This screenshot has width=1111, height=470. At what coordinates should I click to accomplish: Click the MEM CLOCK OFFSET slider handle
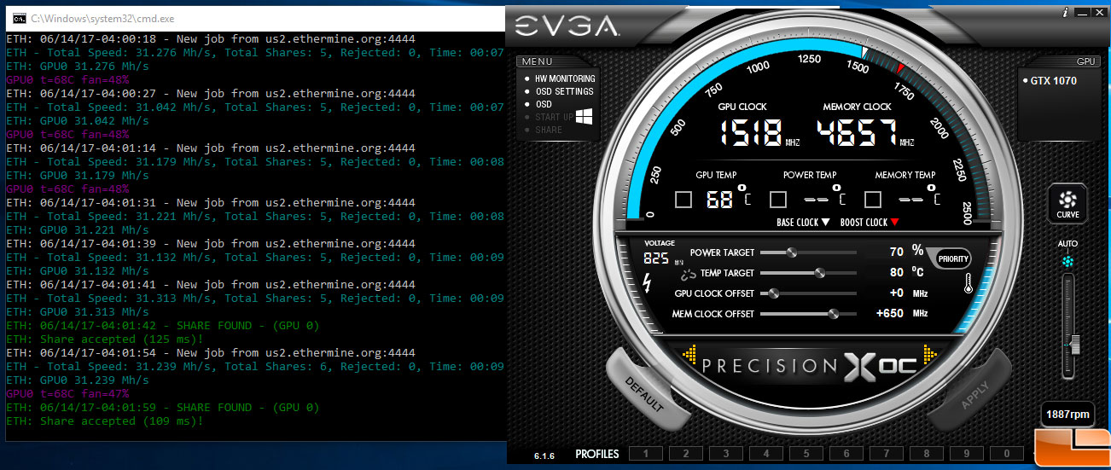pyautogui.click(x=833, y=314)
